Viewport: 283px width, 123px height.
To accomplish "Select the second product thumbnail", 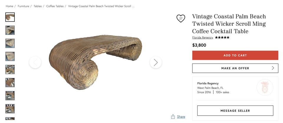I will click(x=10, y=30).
